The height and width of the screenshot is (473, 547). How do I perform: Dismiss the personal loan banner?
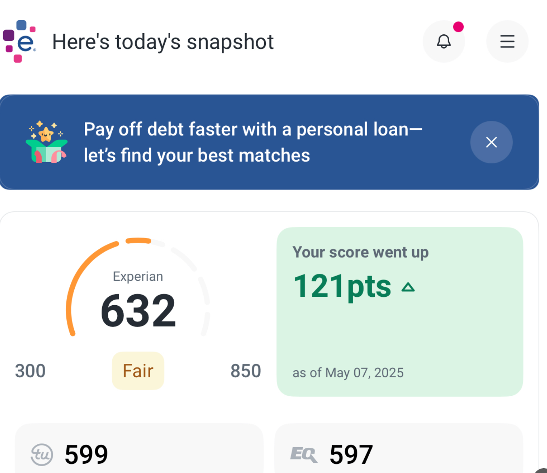coord(491,142)
